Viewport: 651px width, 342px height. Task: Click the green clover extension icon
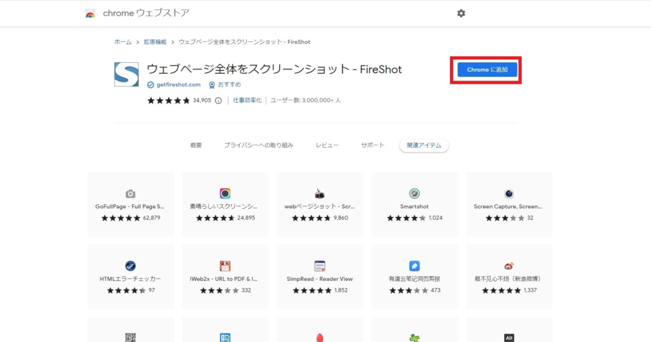[x=415, y=338]
